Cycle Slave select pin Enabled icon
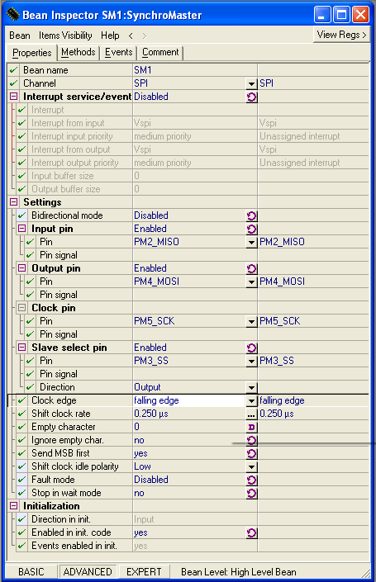376x582 pixels. coord(251,348)
